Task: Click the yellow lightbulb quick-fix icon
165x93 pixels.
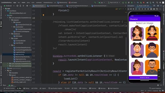Action: 43,15
